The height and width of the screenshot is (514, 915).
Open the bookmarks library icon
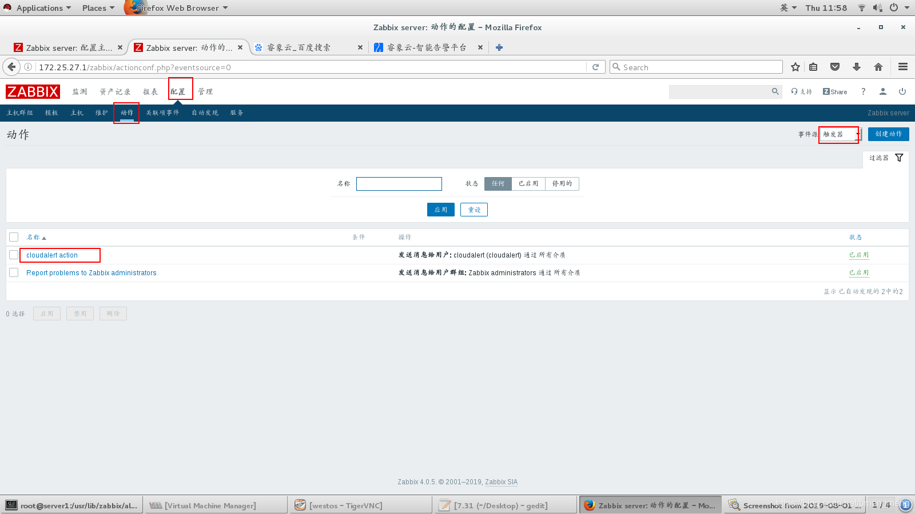click(813, 67)
